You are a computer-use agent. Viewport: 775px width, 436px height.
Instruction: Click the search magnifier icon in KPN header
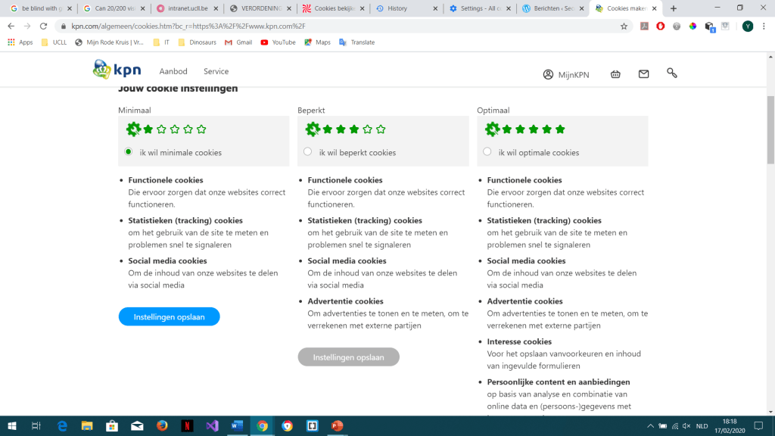[671, 73]
